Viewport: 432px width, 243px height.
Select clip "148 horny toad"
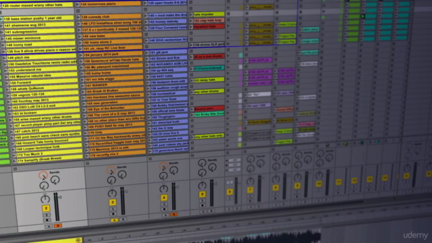pos(40,44)
